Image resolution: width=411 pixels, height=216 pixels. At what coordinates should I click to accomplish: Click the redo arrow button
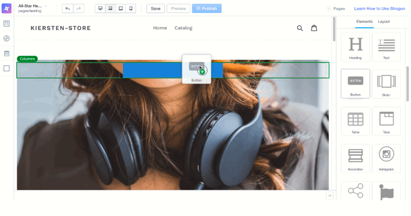tap(78, 8)
